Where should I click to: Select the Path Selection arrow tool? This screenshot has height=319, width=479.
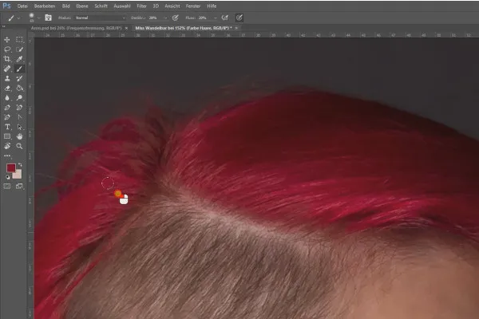19,127
